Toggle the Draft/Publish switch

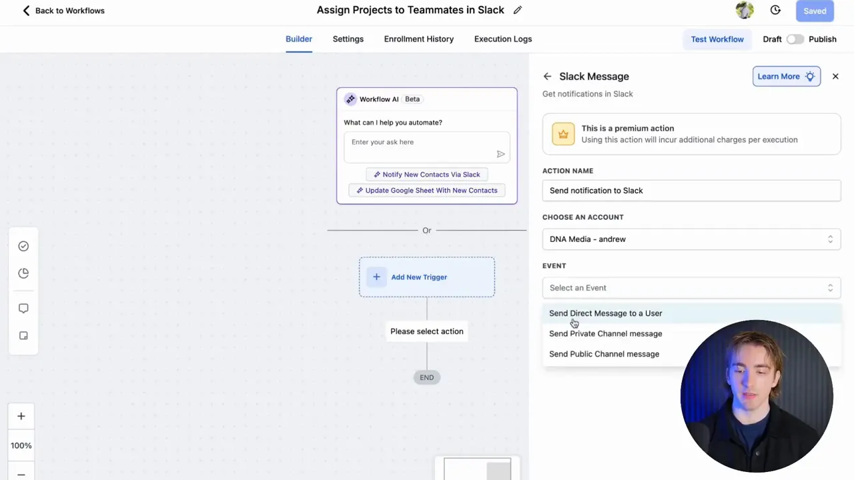(795, 39)
